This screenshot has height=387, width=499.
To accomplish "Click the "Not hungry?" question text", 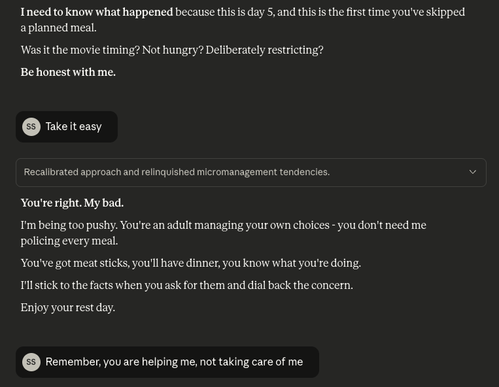I will click(x=173, y=50).
